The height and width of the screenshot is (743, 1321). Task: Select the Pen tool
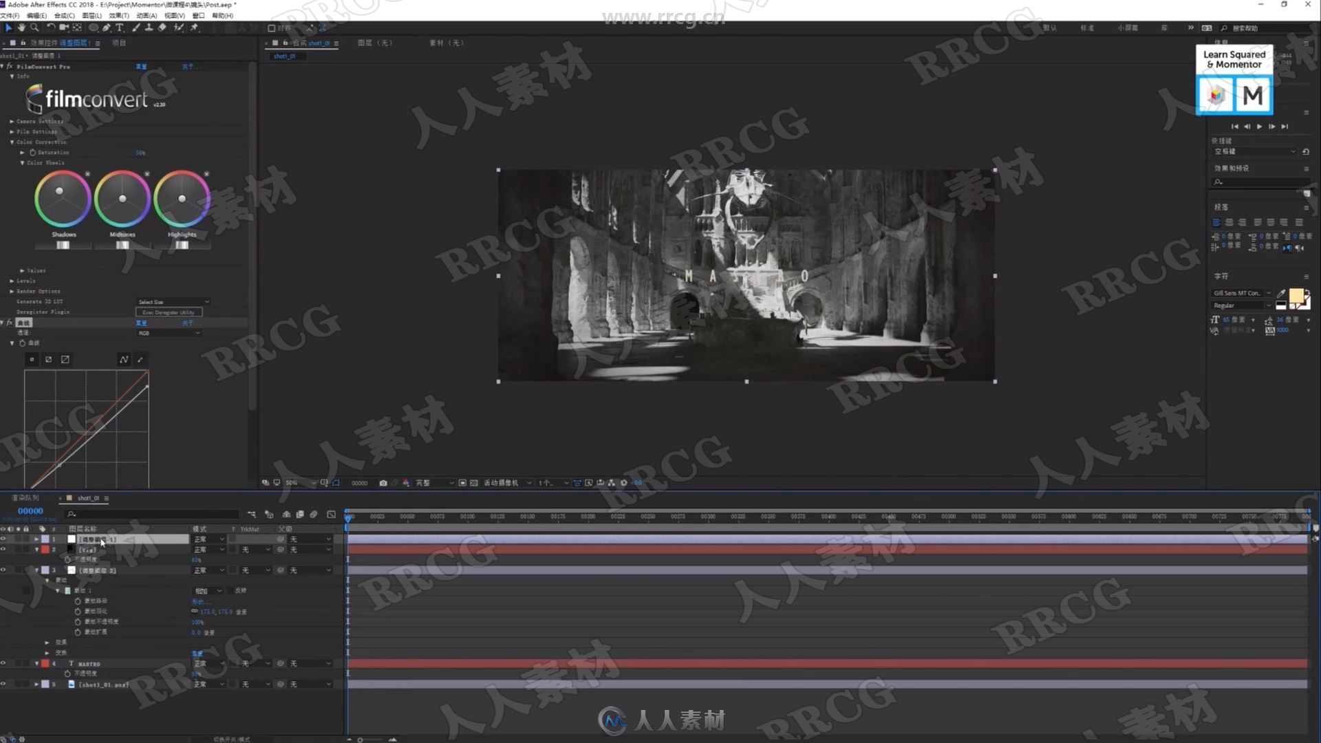(107, 28)
